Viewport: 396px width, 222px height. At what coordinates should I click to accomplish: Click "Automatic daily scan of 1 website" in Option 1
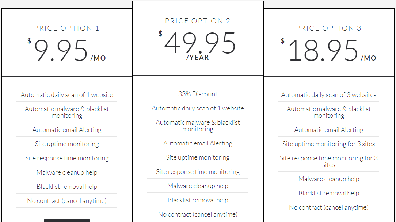pos(67,95)
